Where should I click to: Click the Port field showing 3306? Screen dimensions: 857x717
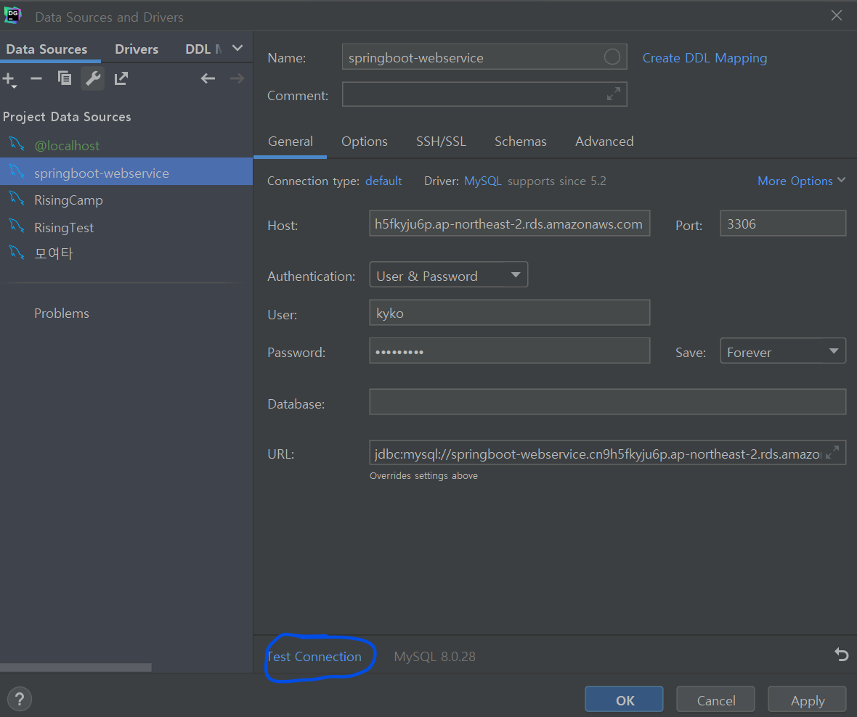pos(783,224)
